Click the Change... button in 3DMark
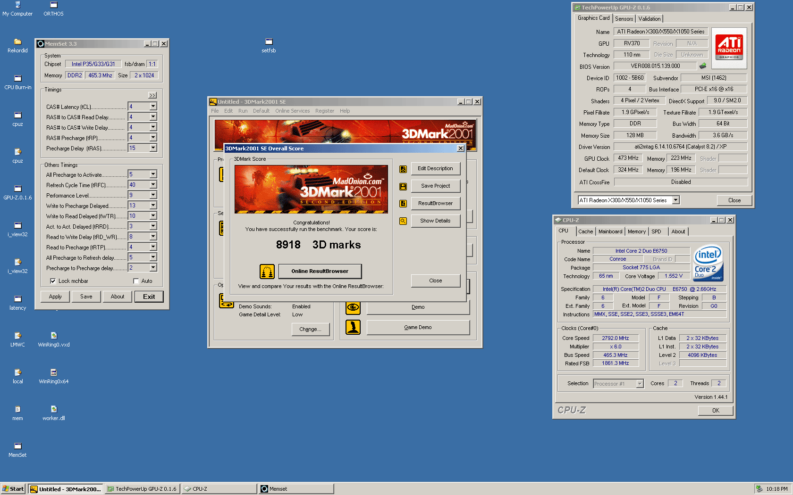 click(x=310, y=329)
